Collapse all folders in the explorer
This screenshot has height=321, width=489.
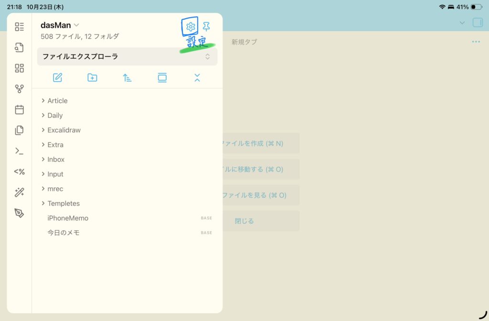pyautogui.click(x=197, y=77)
